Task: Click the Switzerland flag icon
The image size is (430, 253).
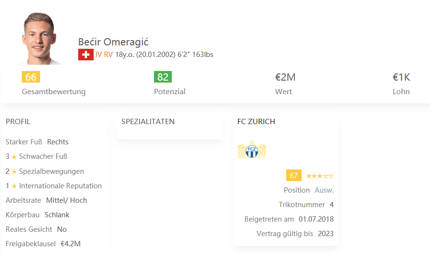Action: coord(85,55)
